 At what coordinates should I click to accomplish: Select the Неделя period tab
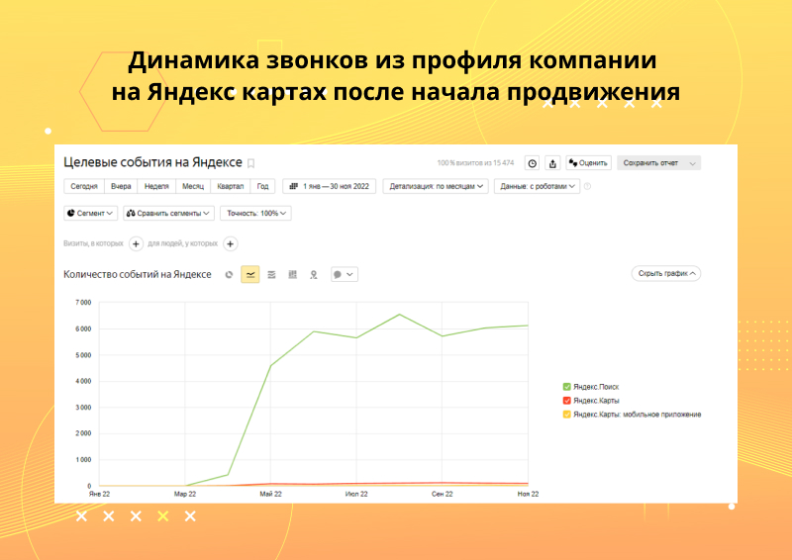point(156,186)
